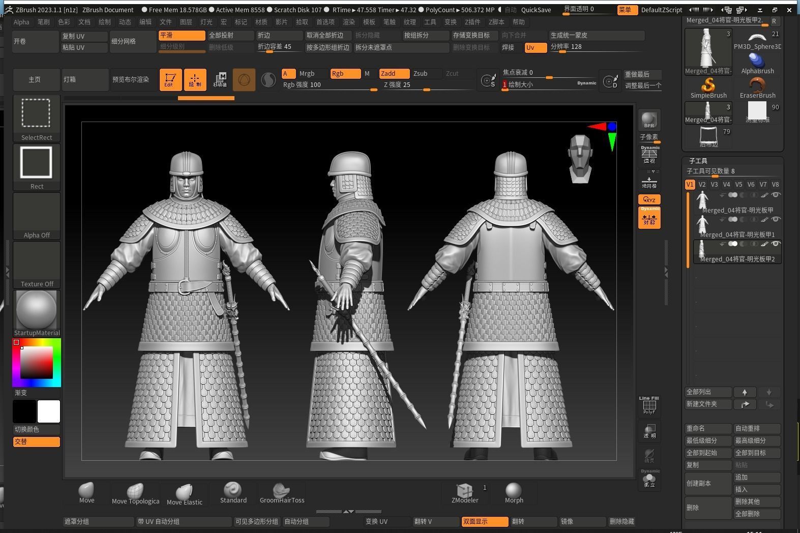Open the Alpha Off picker

[x=37, y=216]
